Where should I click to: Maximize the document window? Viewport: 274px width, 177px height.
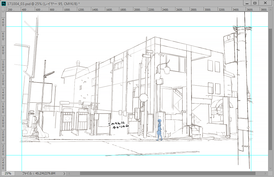255,3
